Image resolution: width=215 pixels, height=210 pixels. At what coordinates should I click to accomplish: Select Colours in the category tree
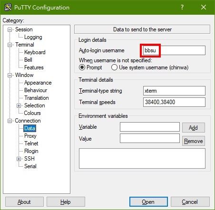coord(32,113)
